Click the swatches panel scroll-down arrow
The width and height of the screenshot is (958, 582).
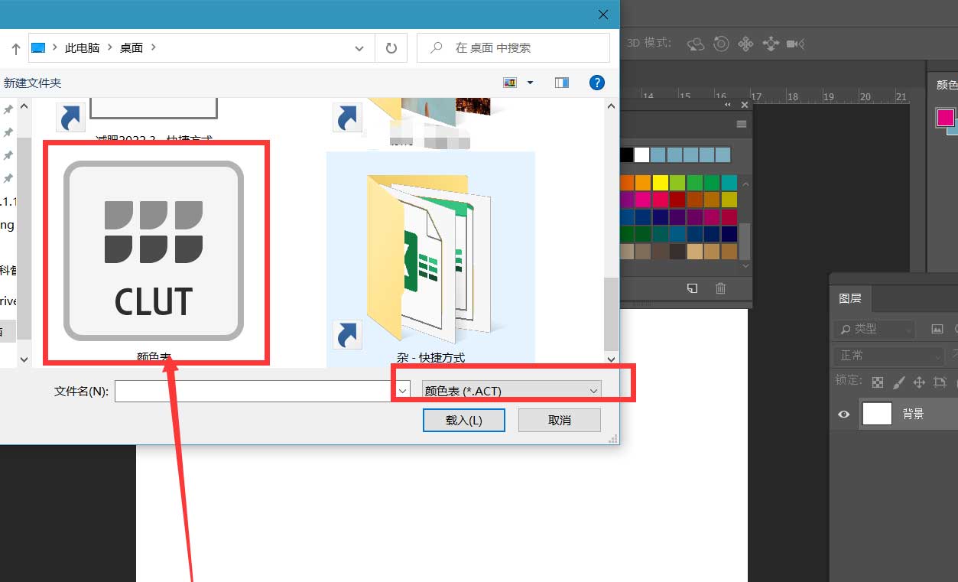pos(746,265)
